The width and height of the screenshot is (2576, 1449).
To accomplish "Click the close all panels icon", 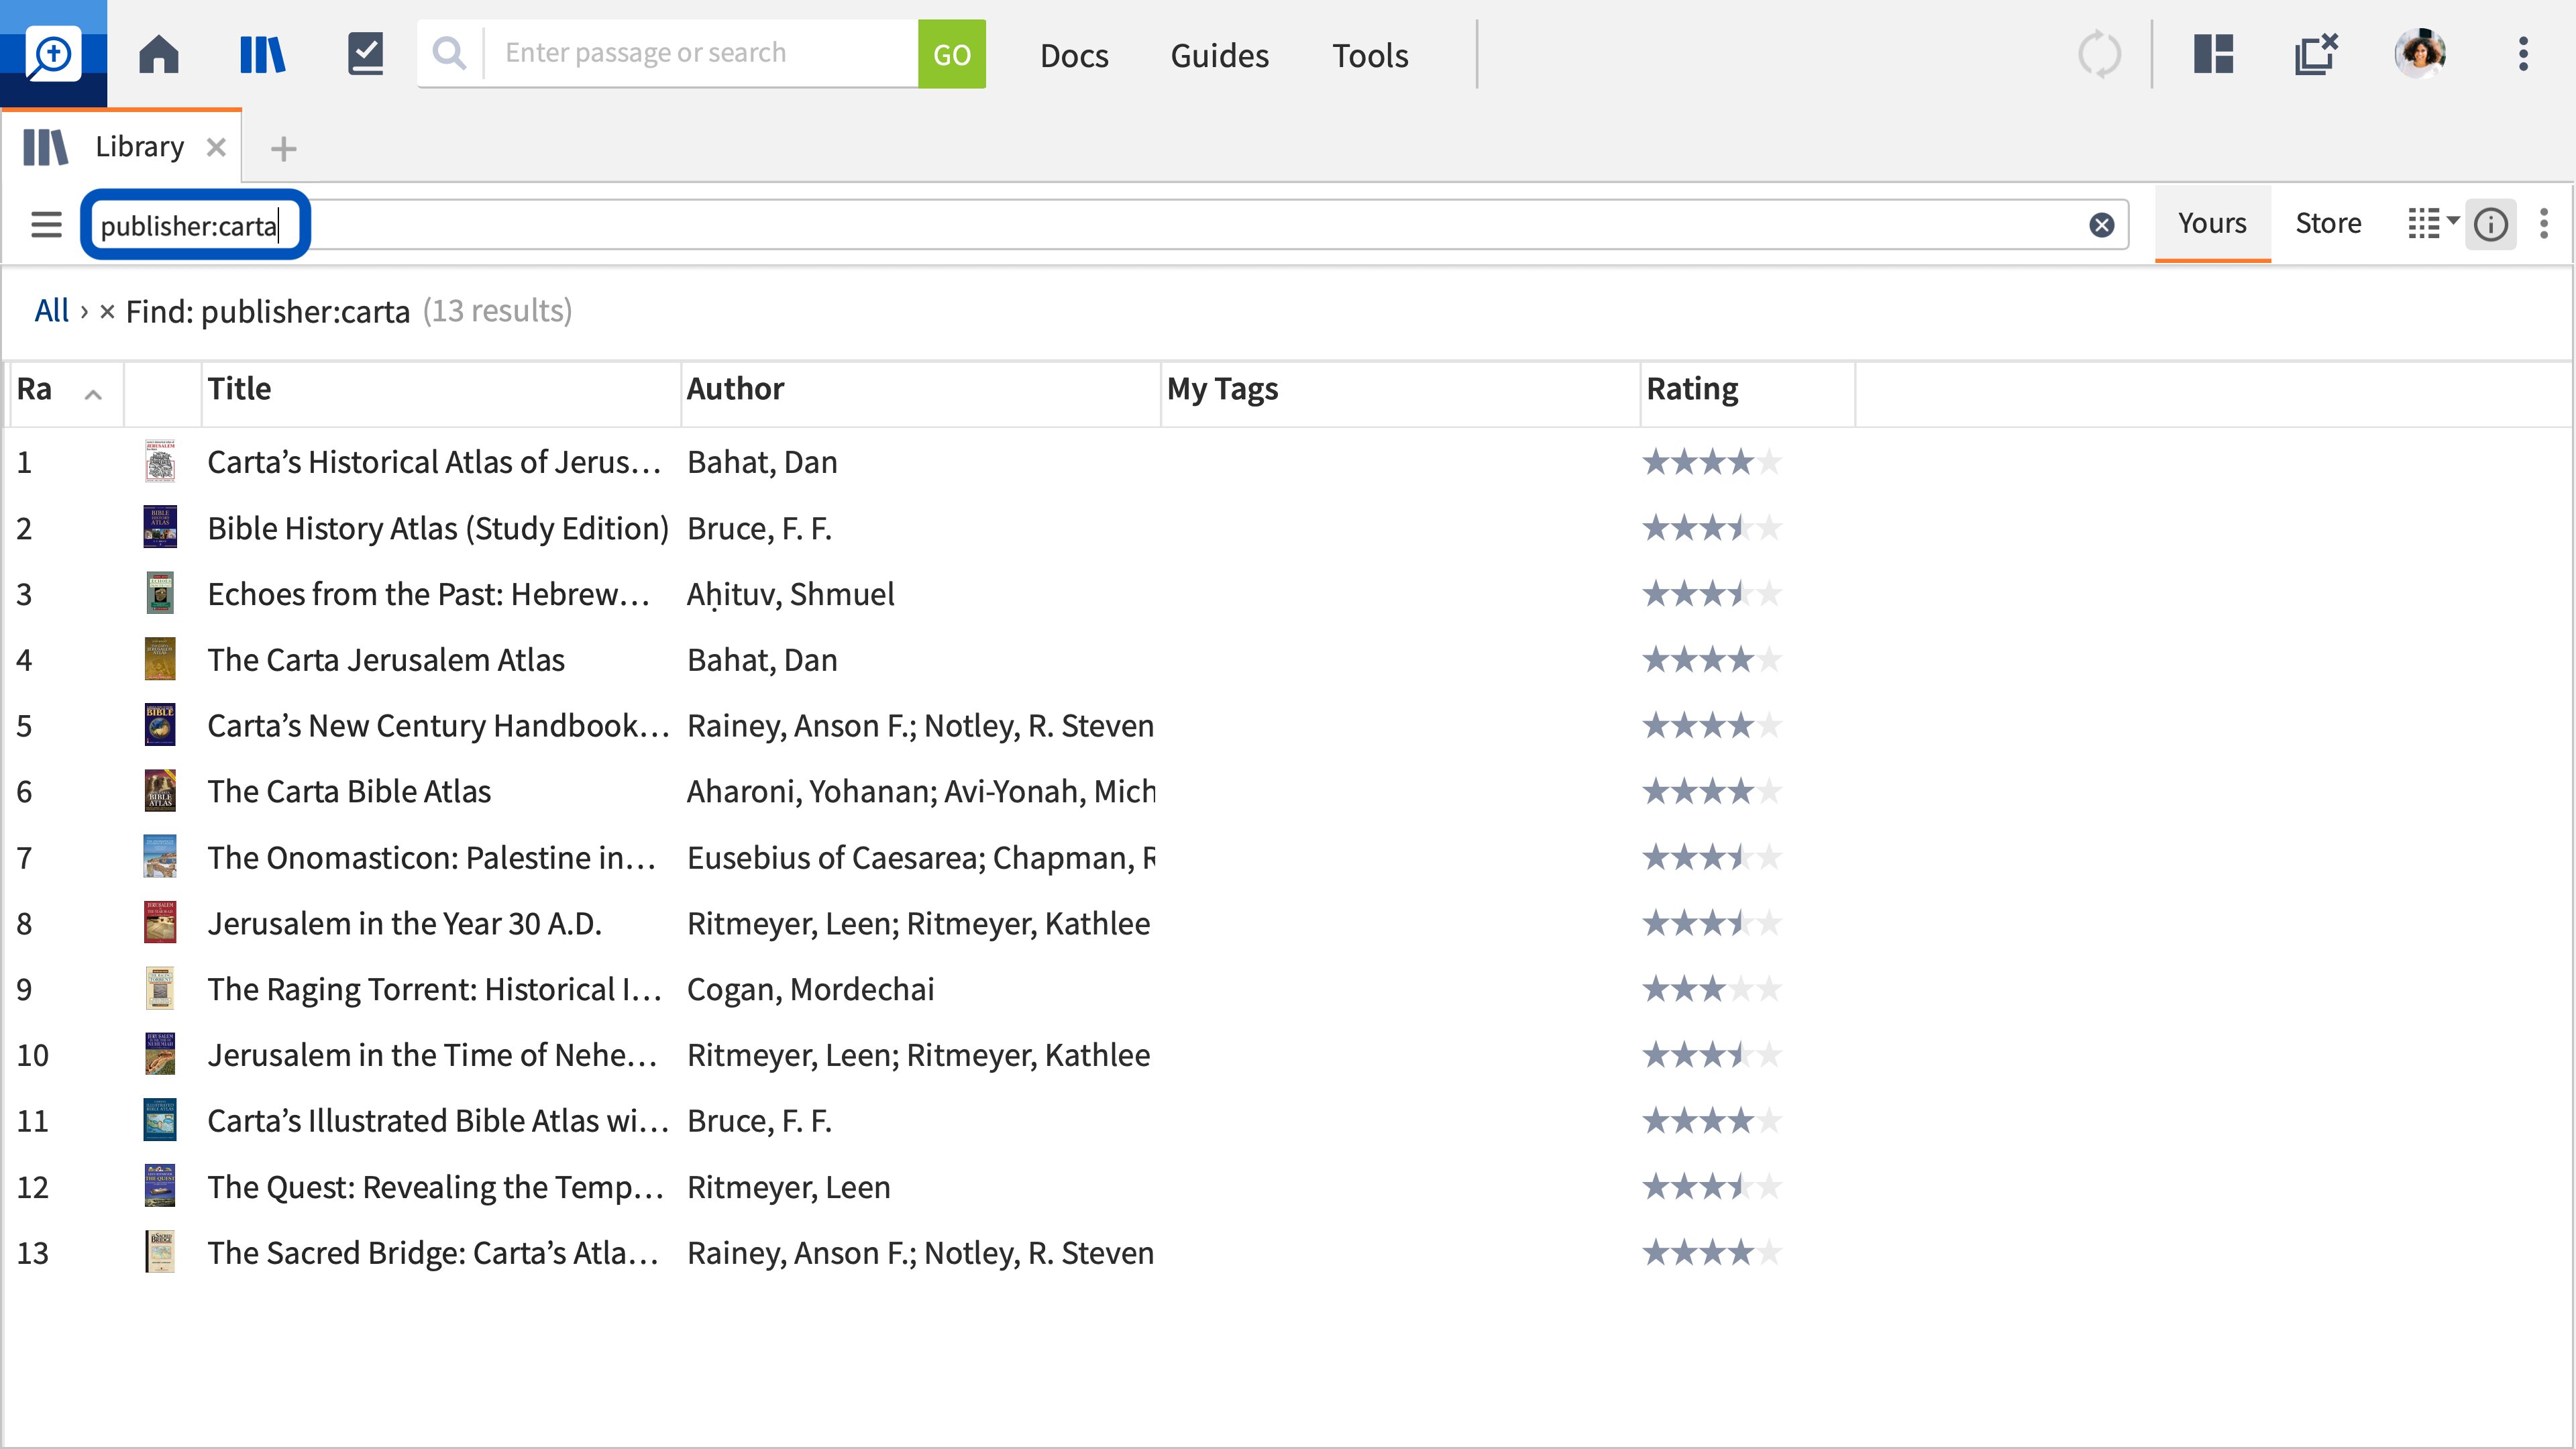I will click(2316, 54).
